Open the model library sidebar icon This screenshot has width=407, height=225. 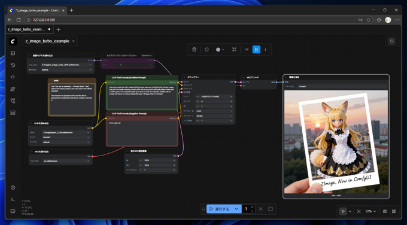pos(13,89)
